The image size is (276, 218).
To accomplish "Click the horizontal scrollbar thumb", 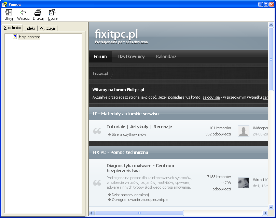I will click(x=139, y=213).
